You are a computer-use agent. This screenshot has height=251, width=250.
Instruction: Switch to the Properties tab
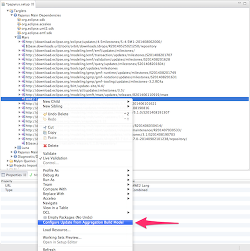(14, 175)
